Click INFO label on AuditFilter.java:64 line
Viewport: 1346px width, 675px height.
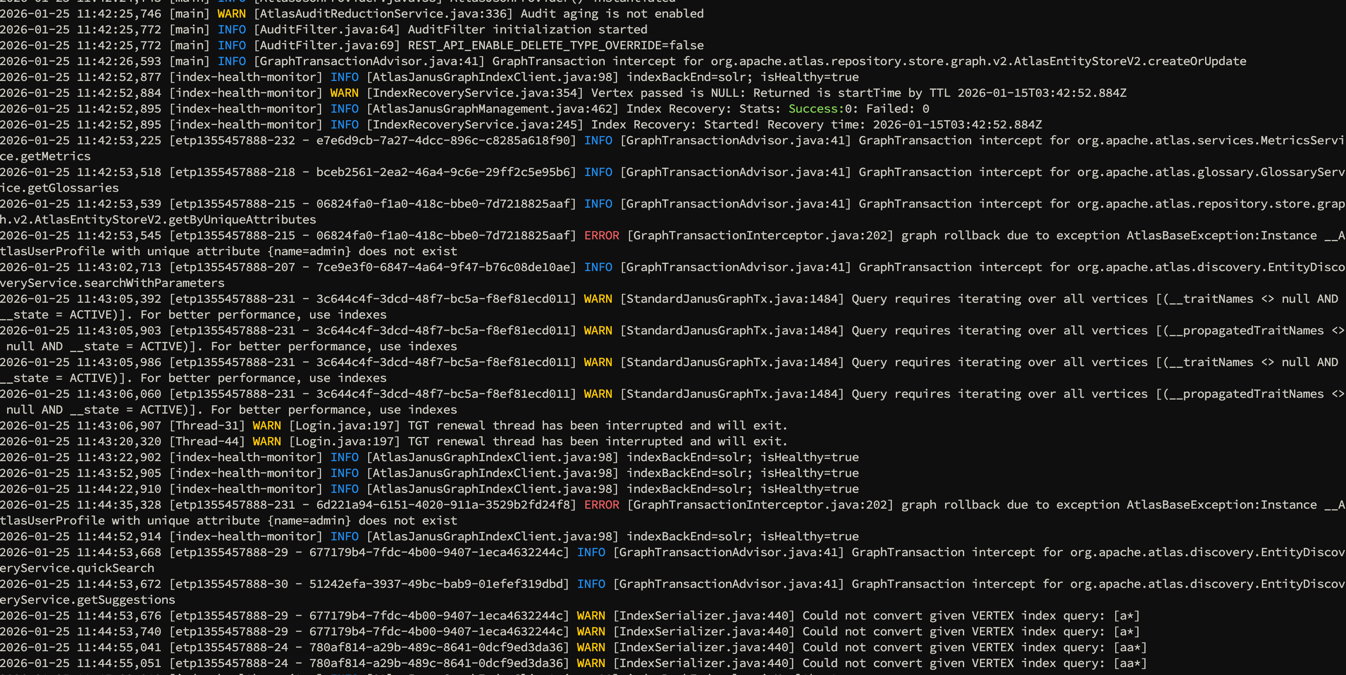coord(231,29)
